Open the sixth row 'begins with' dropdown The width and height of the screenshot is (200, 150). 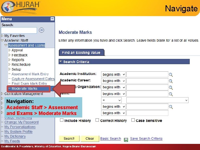pos(113,107)
